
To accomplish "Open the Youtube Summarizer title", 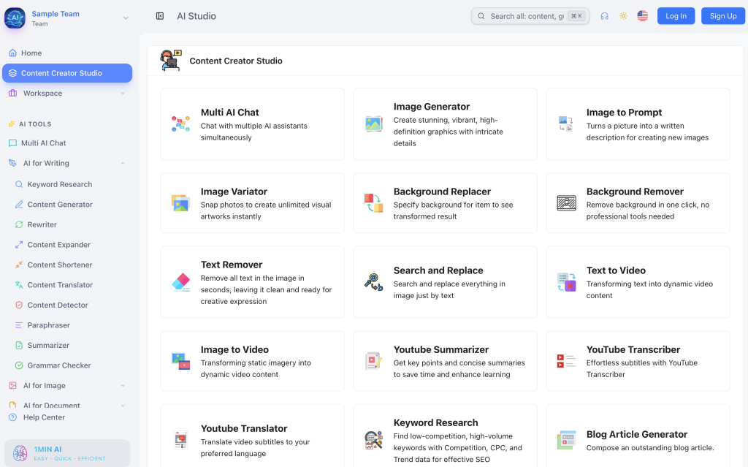I will 440,349.
